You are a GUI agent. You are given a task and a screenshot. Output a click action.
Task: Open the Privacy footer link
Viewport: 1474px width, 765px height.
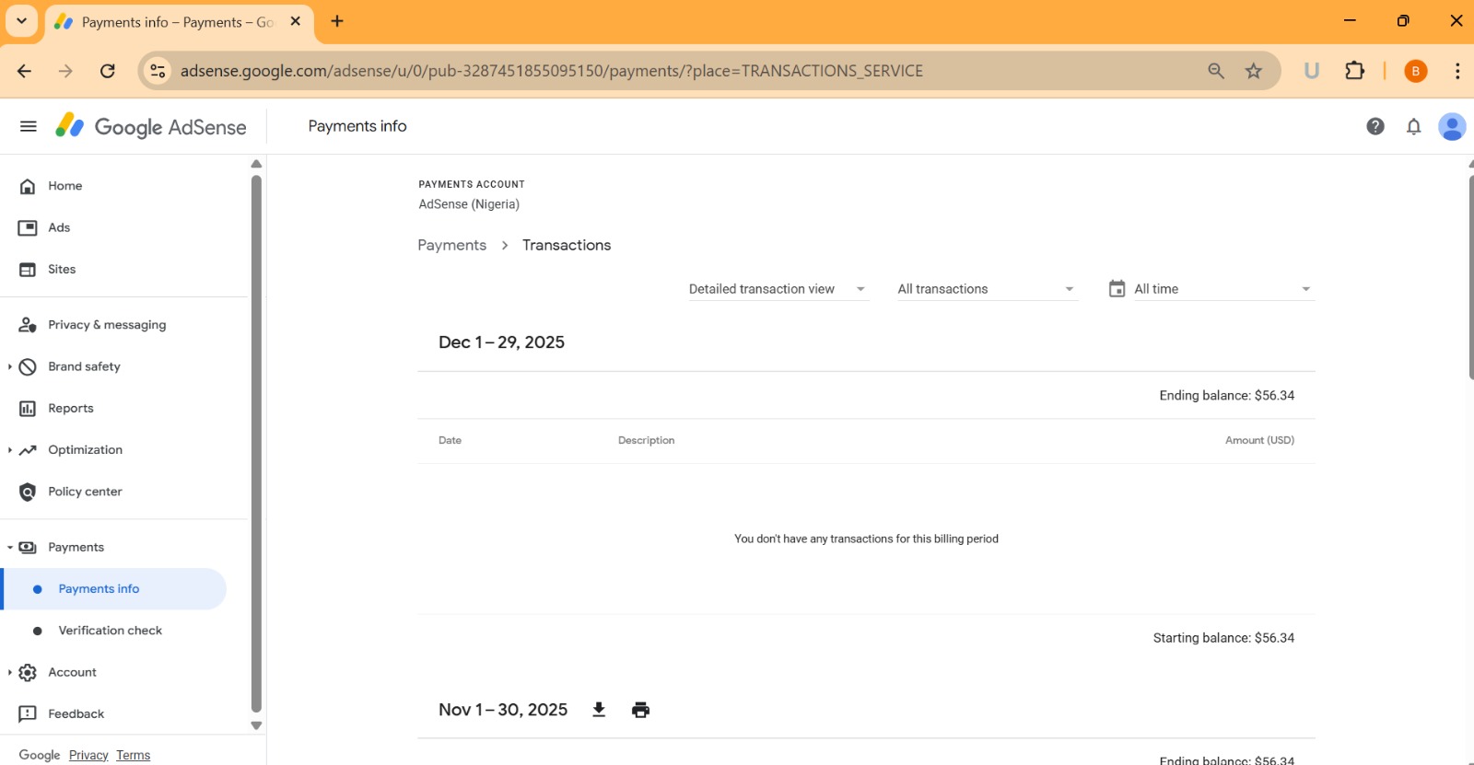(88, 755)
